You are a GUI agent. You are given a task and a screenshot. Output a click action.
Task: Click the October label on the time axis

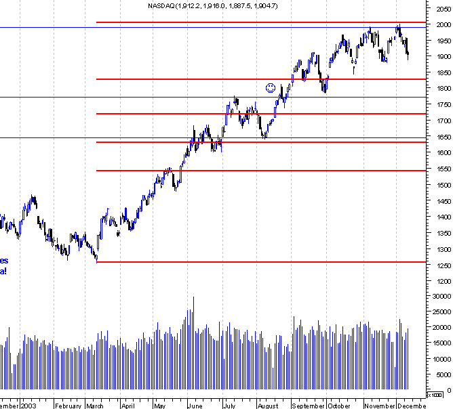[x=339, y=406]
